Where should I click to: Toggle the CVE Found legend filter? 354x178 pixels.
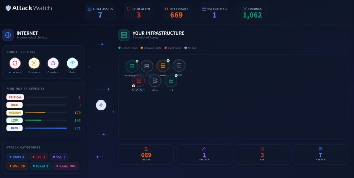(173, 48)
